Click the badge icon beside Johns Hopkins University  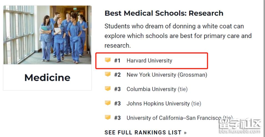click(108, 103)
